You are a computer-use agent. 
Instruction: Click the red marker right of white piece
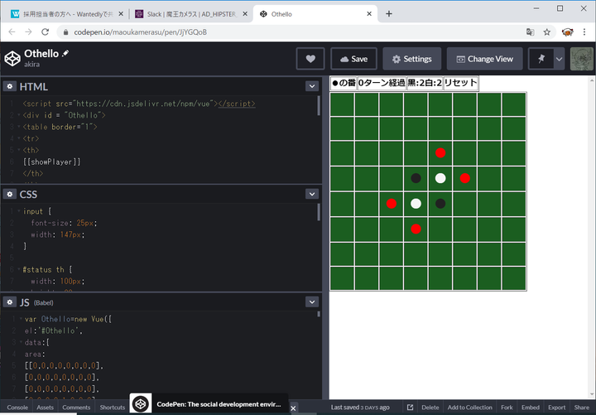point(465,178)
